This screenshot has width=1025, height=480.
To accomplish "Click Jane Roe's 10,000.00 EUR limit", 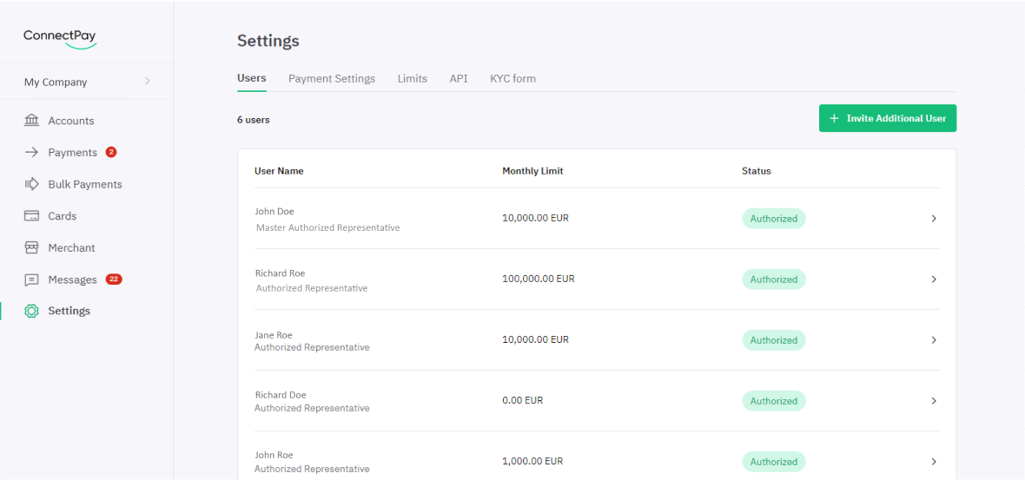I will (x=535, y=339).
